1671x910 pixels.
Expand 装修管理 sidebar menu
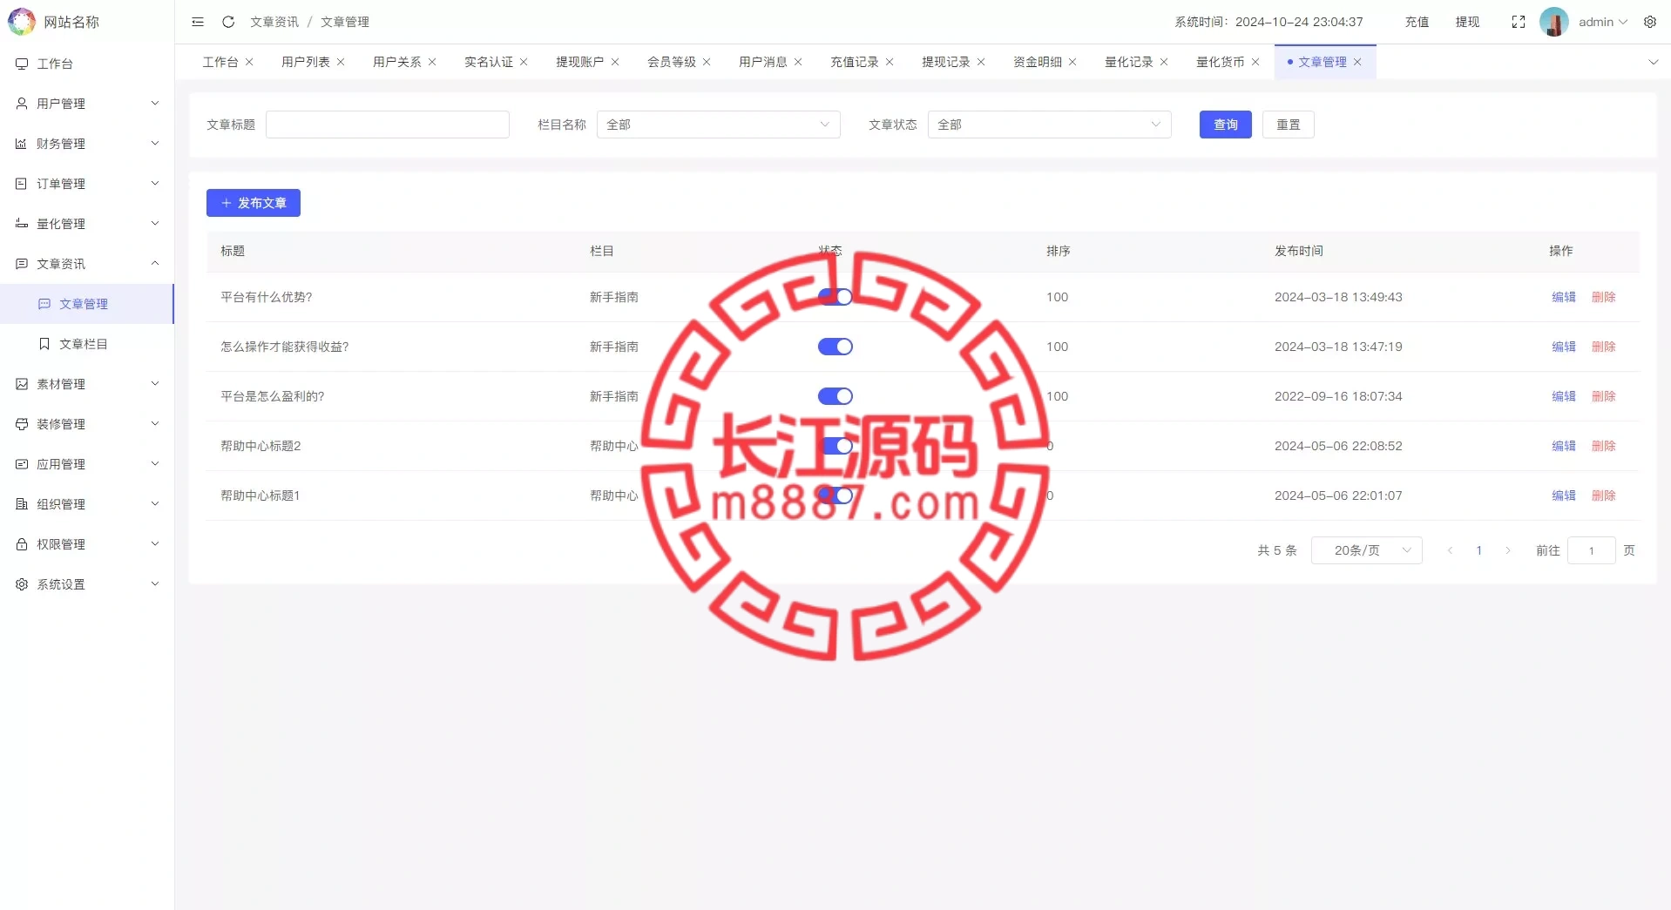(87, 424)
